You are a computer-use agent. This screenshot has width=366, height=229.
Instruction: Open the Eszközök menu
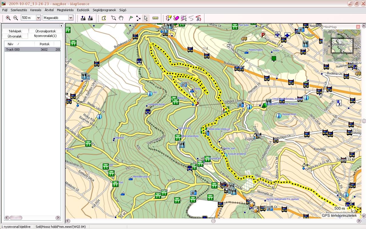point(83,10)
